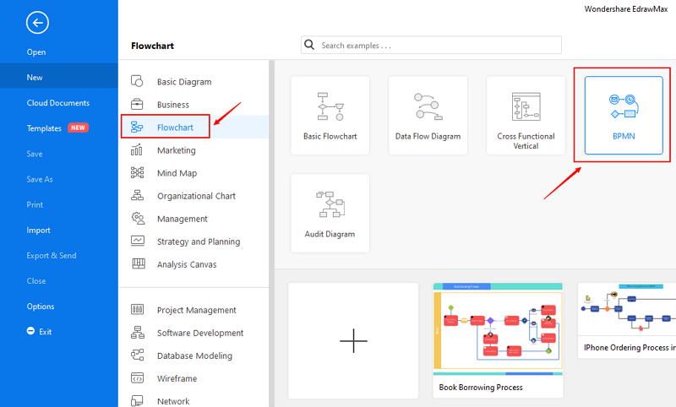The height and width of the screenshot is (407, 676).
Task: Click the back arrow circle icon
Action: coord(37,23)
